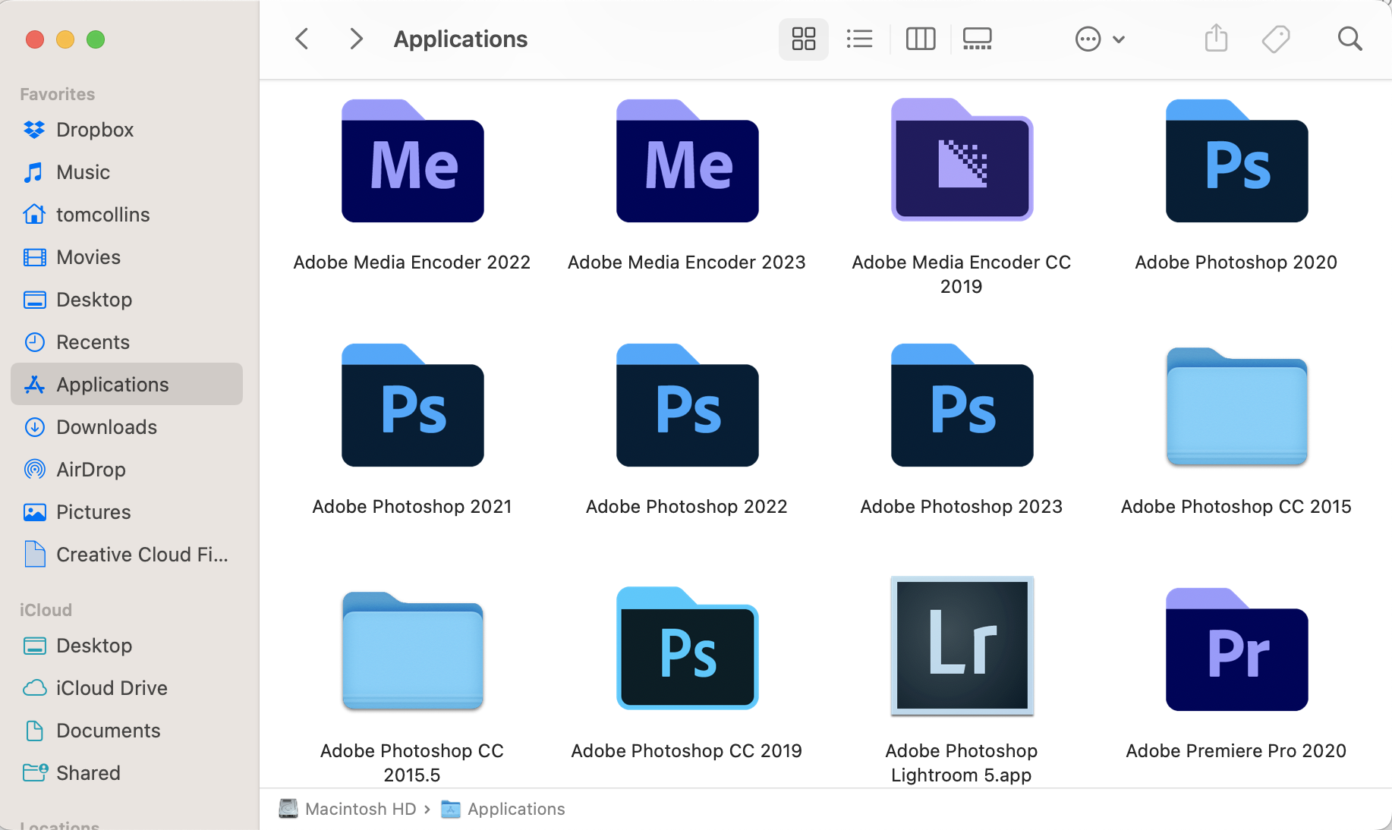The image size is (1392, 830).
Task: Click the search icon in the toolbar
Action: (1350, 38)
